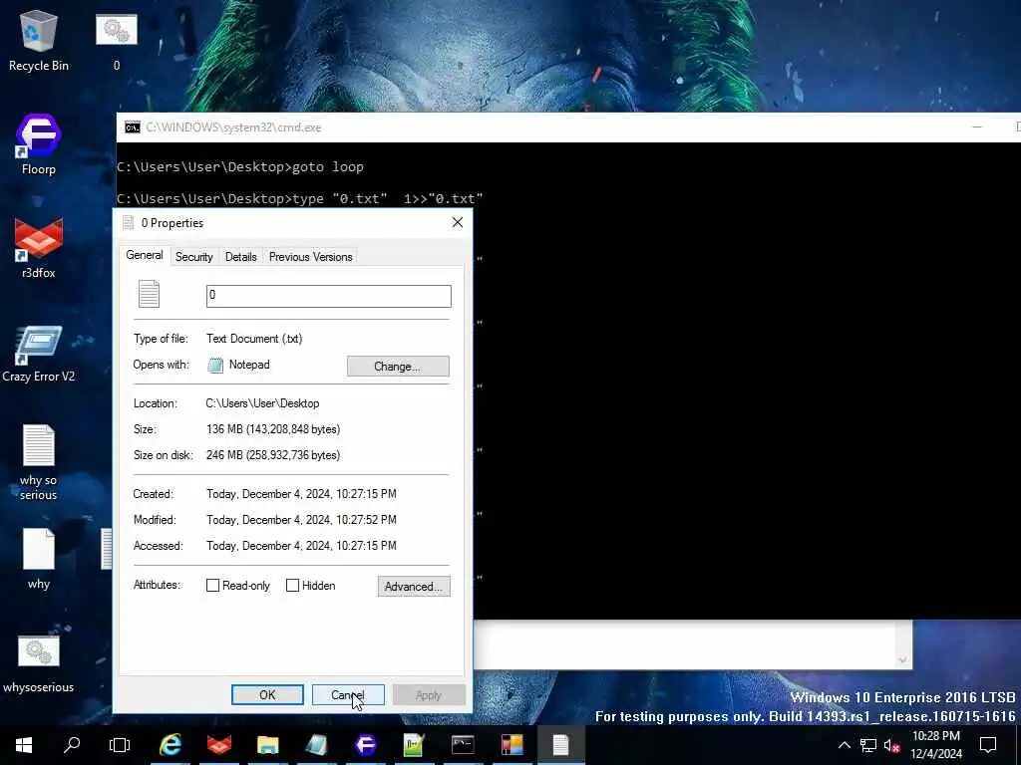
Task: Open the Recycle Bin desktop icon
Action: 39,40
